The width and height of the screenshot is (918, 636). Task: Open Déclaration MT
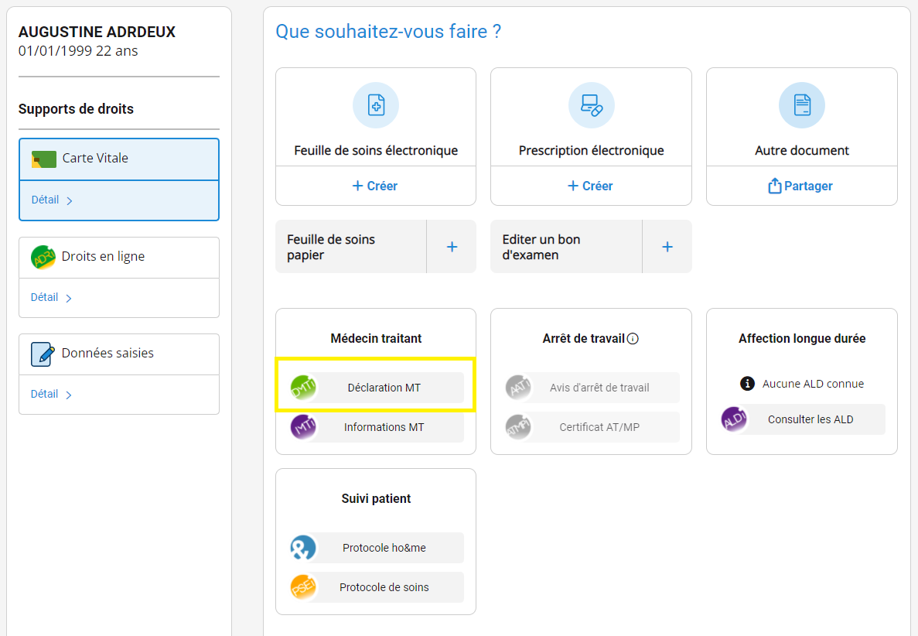384,388
